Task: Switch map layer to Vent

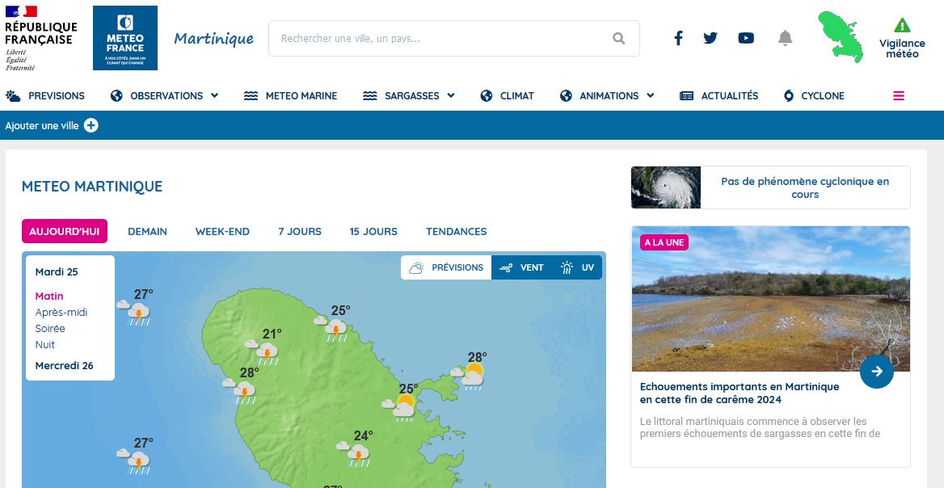Action: pos(522,267)
